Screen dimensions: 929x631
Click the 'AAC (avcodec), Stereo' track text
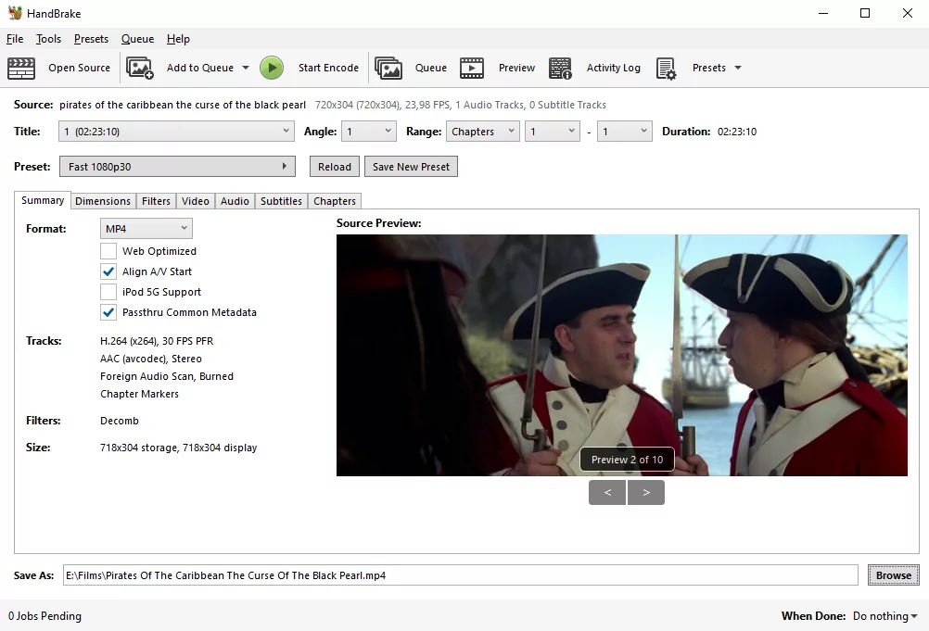(x=151, y=359)
